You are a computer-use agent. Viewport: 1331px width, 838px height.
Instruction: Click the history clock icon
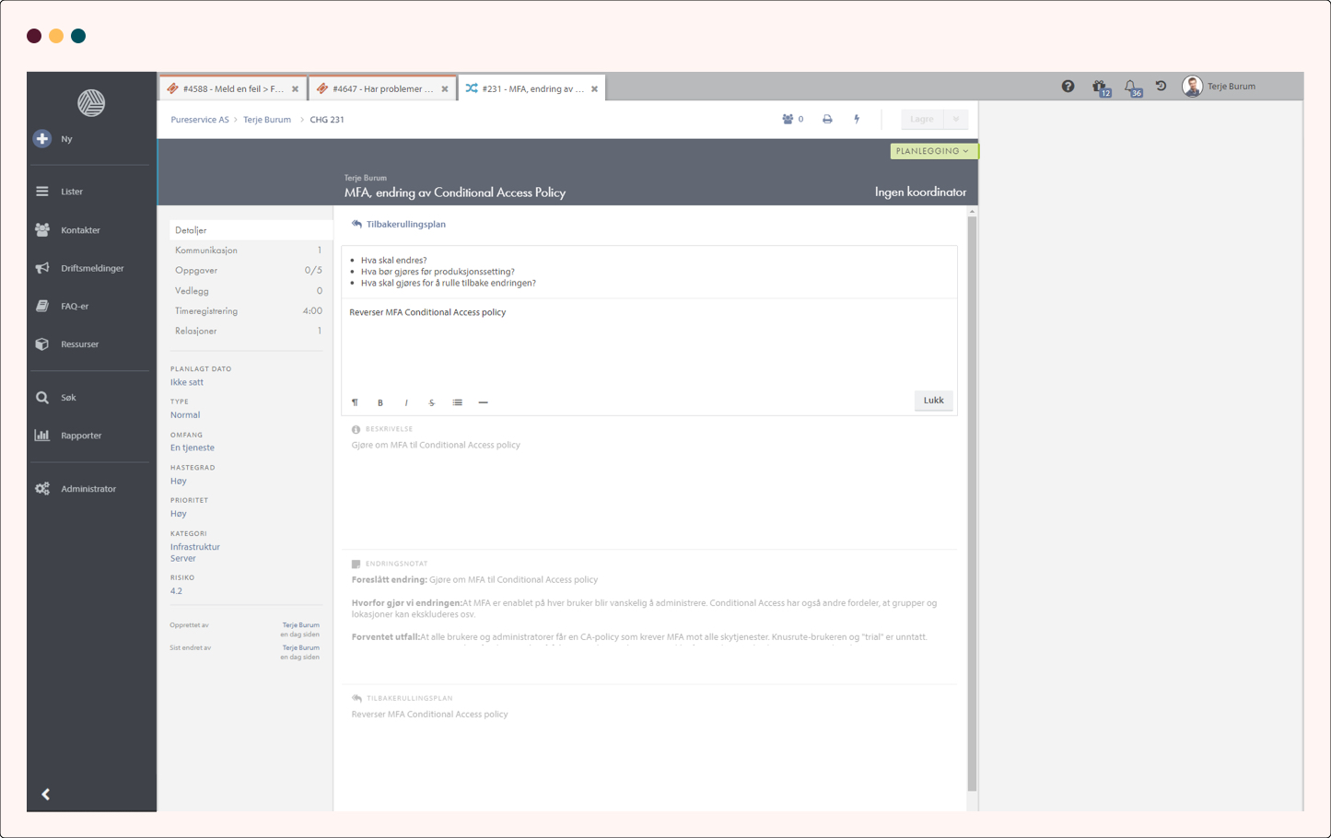point(1161,87)
